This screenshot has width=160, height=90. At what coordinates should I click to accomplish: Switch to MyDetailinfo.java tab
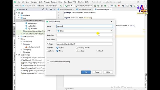(x=84, y=9)
